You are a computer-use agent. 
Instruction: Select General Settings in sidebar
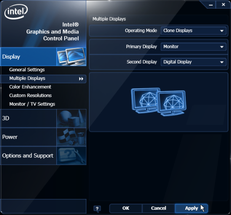click(x=27, y=69)
